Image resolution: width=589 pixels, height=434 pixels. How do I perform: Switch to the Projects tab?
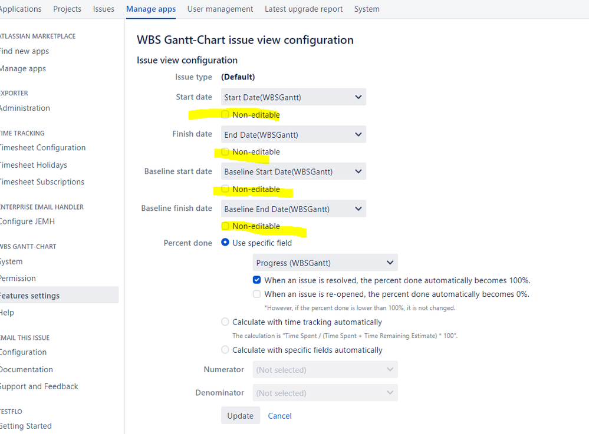coord(67,9)
